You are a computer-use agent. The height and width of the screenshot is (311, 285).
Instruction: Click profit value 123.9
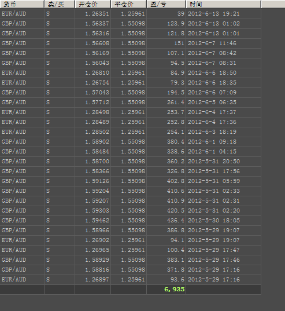pos(176,24)
